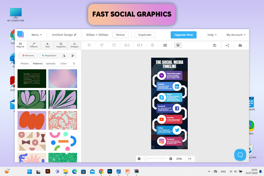Bring the layer forward with the layers-up icon

pyautogui.click(x=140, y=45)
